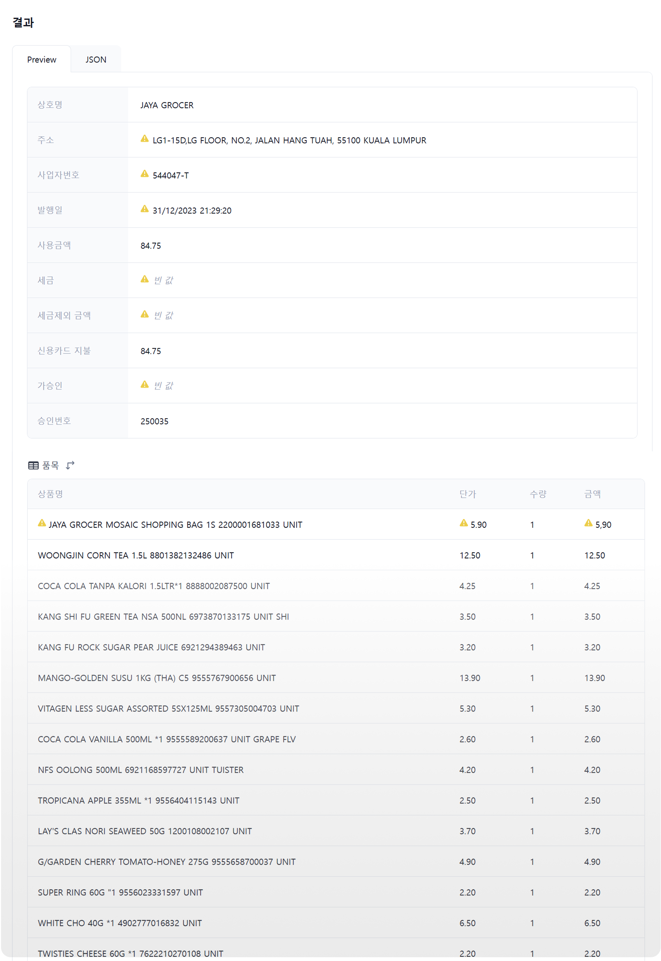Select KANG FU ROCK SUGAR PEAR JUICE item
661x961 pixels.
click(x=152, y=647)
